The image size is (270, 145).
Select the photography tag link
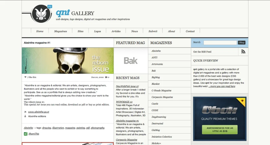tap(98, 128)
